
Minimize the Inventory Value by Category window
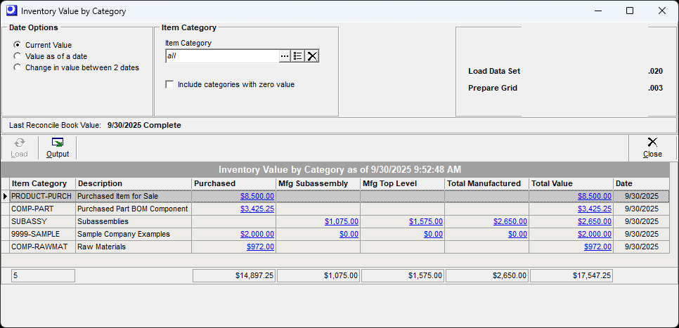598,11
